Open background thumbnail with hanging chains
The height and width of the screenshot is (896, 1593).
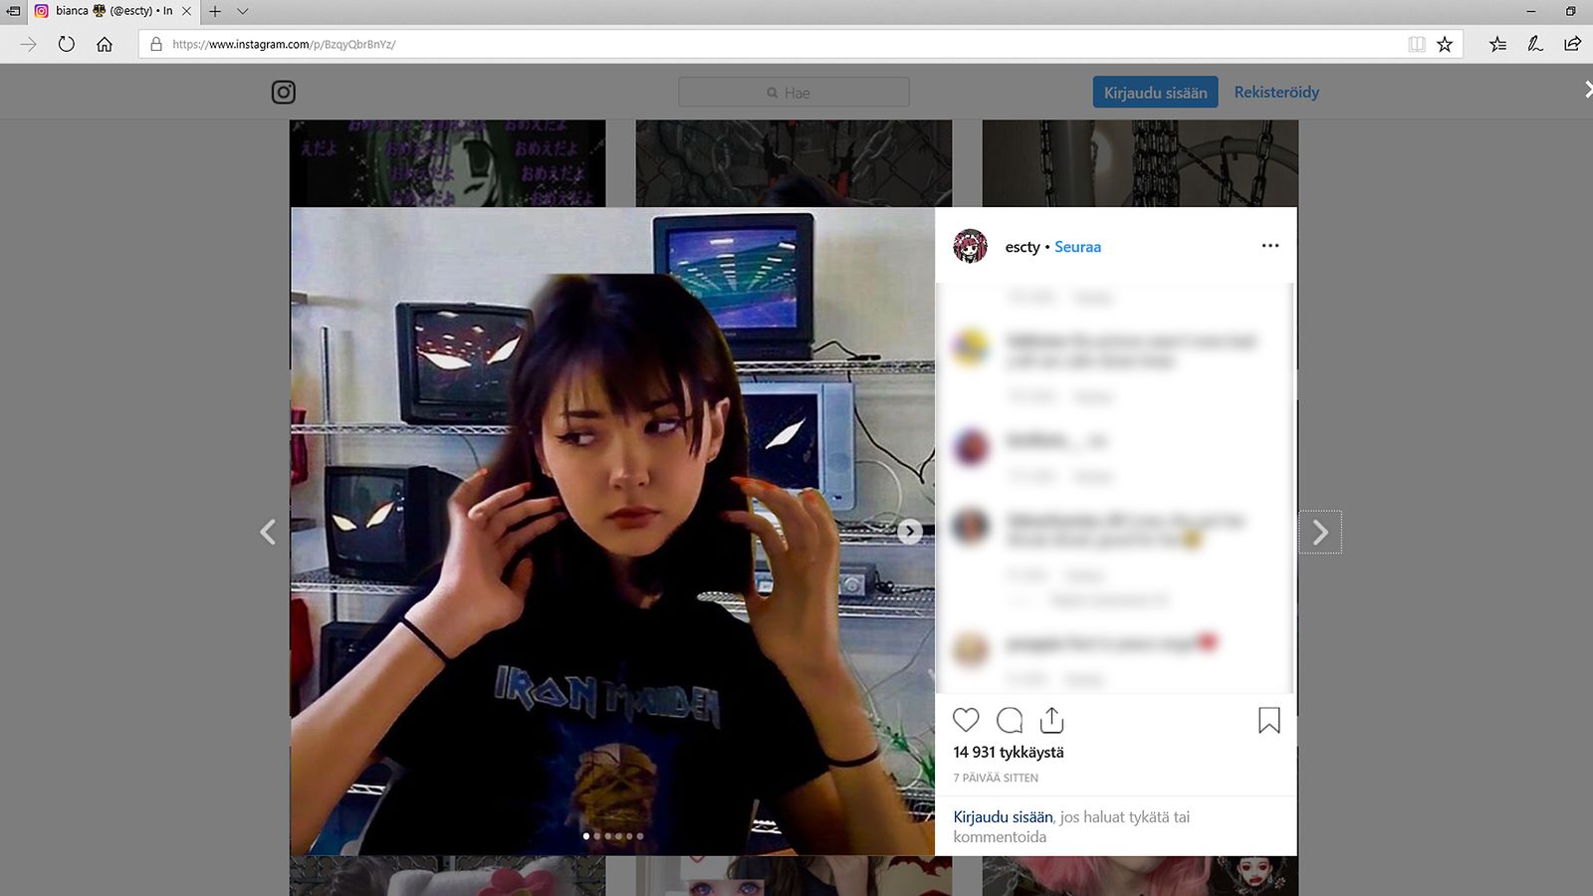pyautogui.click(x=1140, y=163)
